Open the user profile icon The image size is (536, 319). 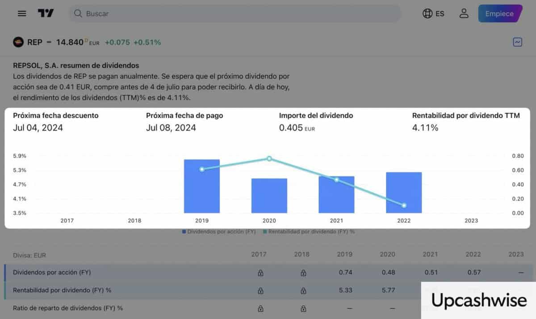click(x=464, y=14)
